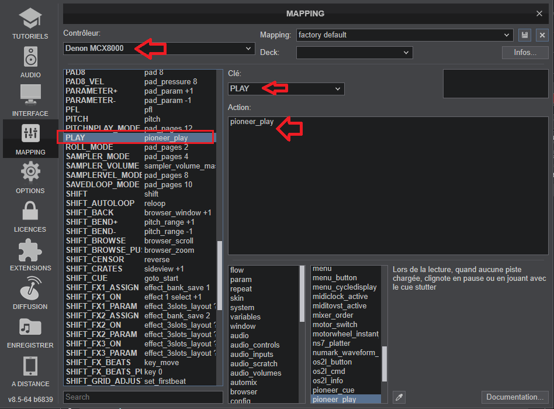The width and height of the screenshot is (554, 409).
Task: Click the Search field below key list
Action: point(143,397)
